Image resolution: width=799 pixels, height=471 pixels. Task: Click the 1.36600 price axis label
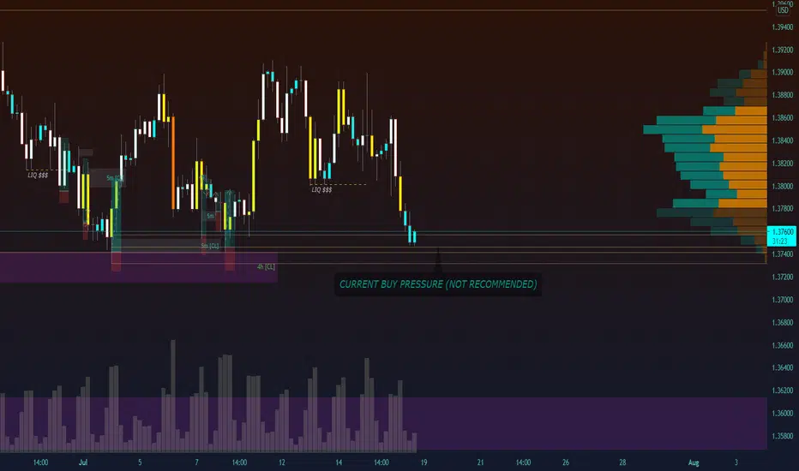coord(782,345)
